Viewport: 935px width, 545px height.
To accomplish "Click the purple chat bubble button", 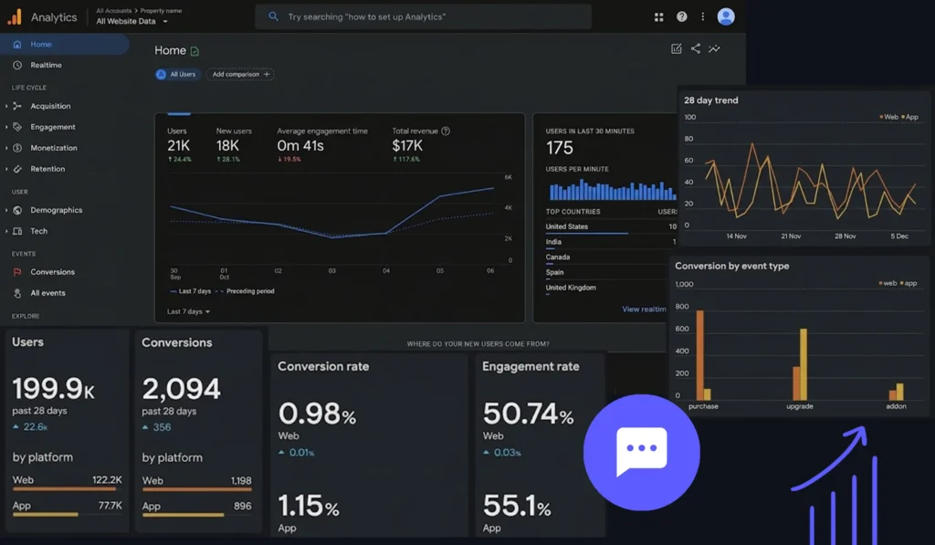I will 641,452.
